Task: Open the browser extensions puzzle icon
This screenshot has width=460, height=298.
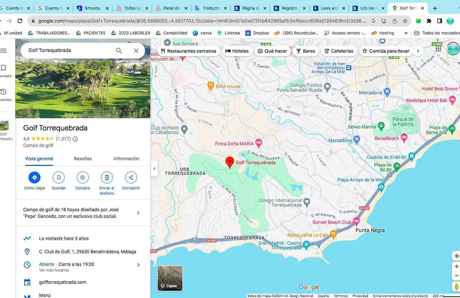Action: click(x=429, y=21)
